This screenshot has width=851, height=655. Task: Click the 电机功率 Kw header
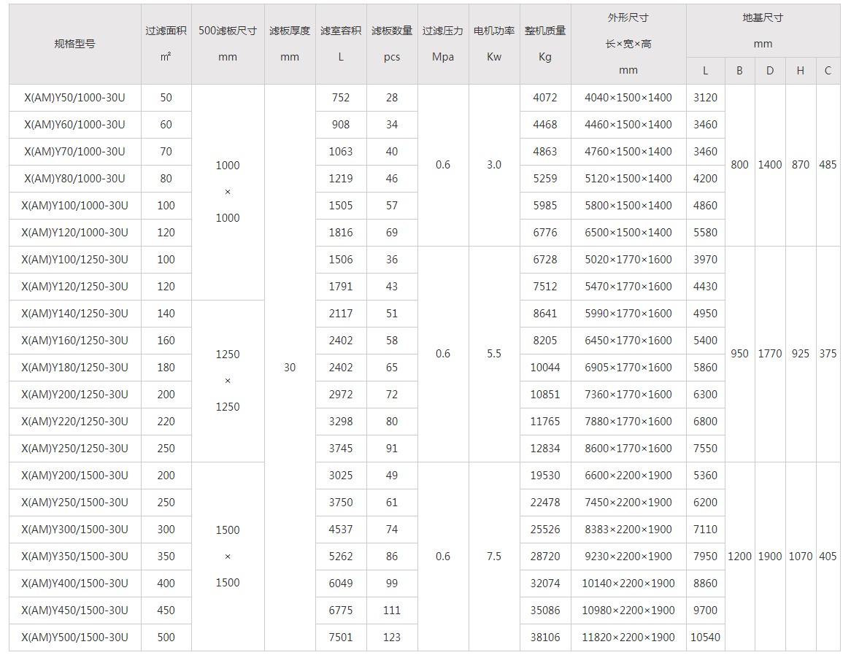coord(494,44)
